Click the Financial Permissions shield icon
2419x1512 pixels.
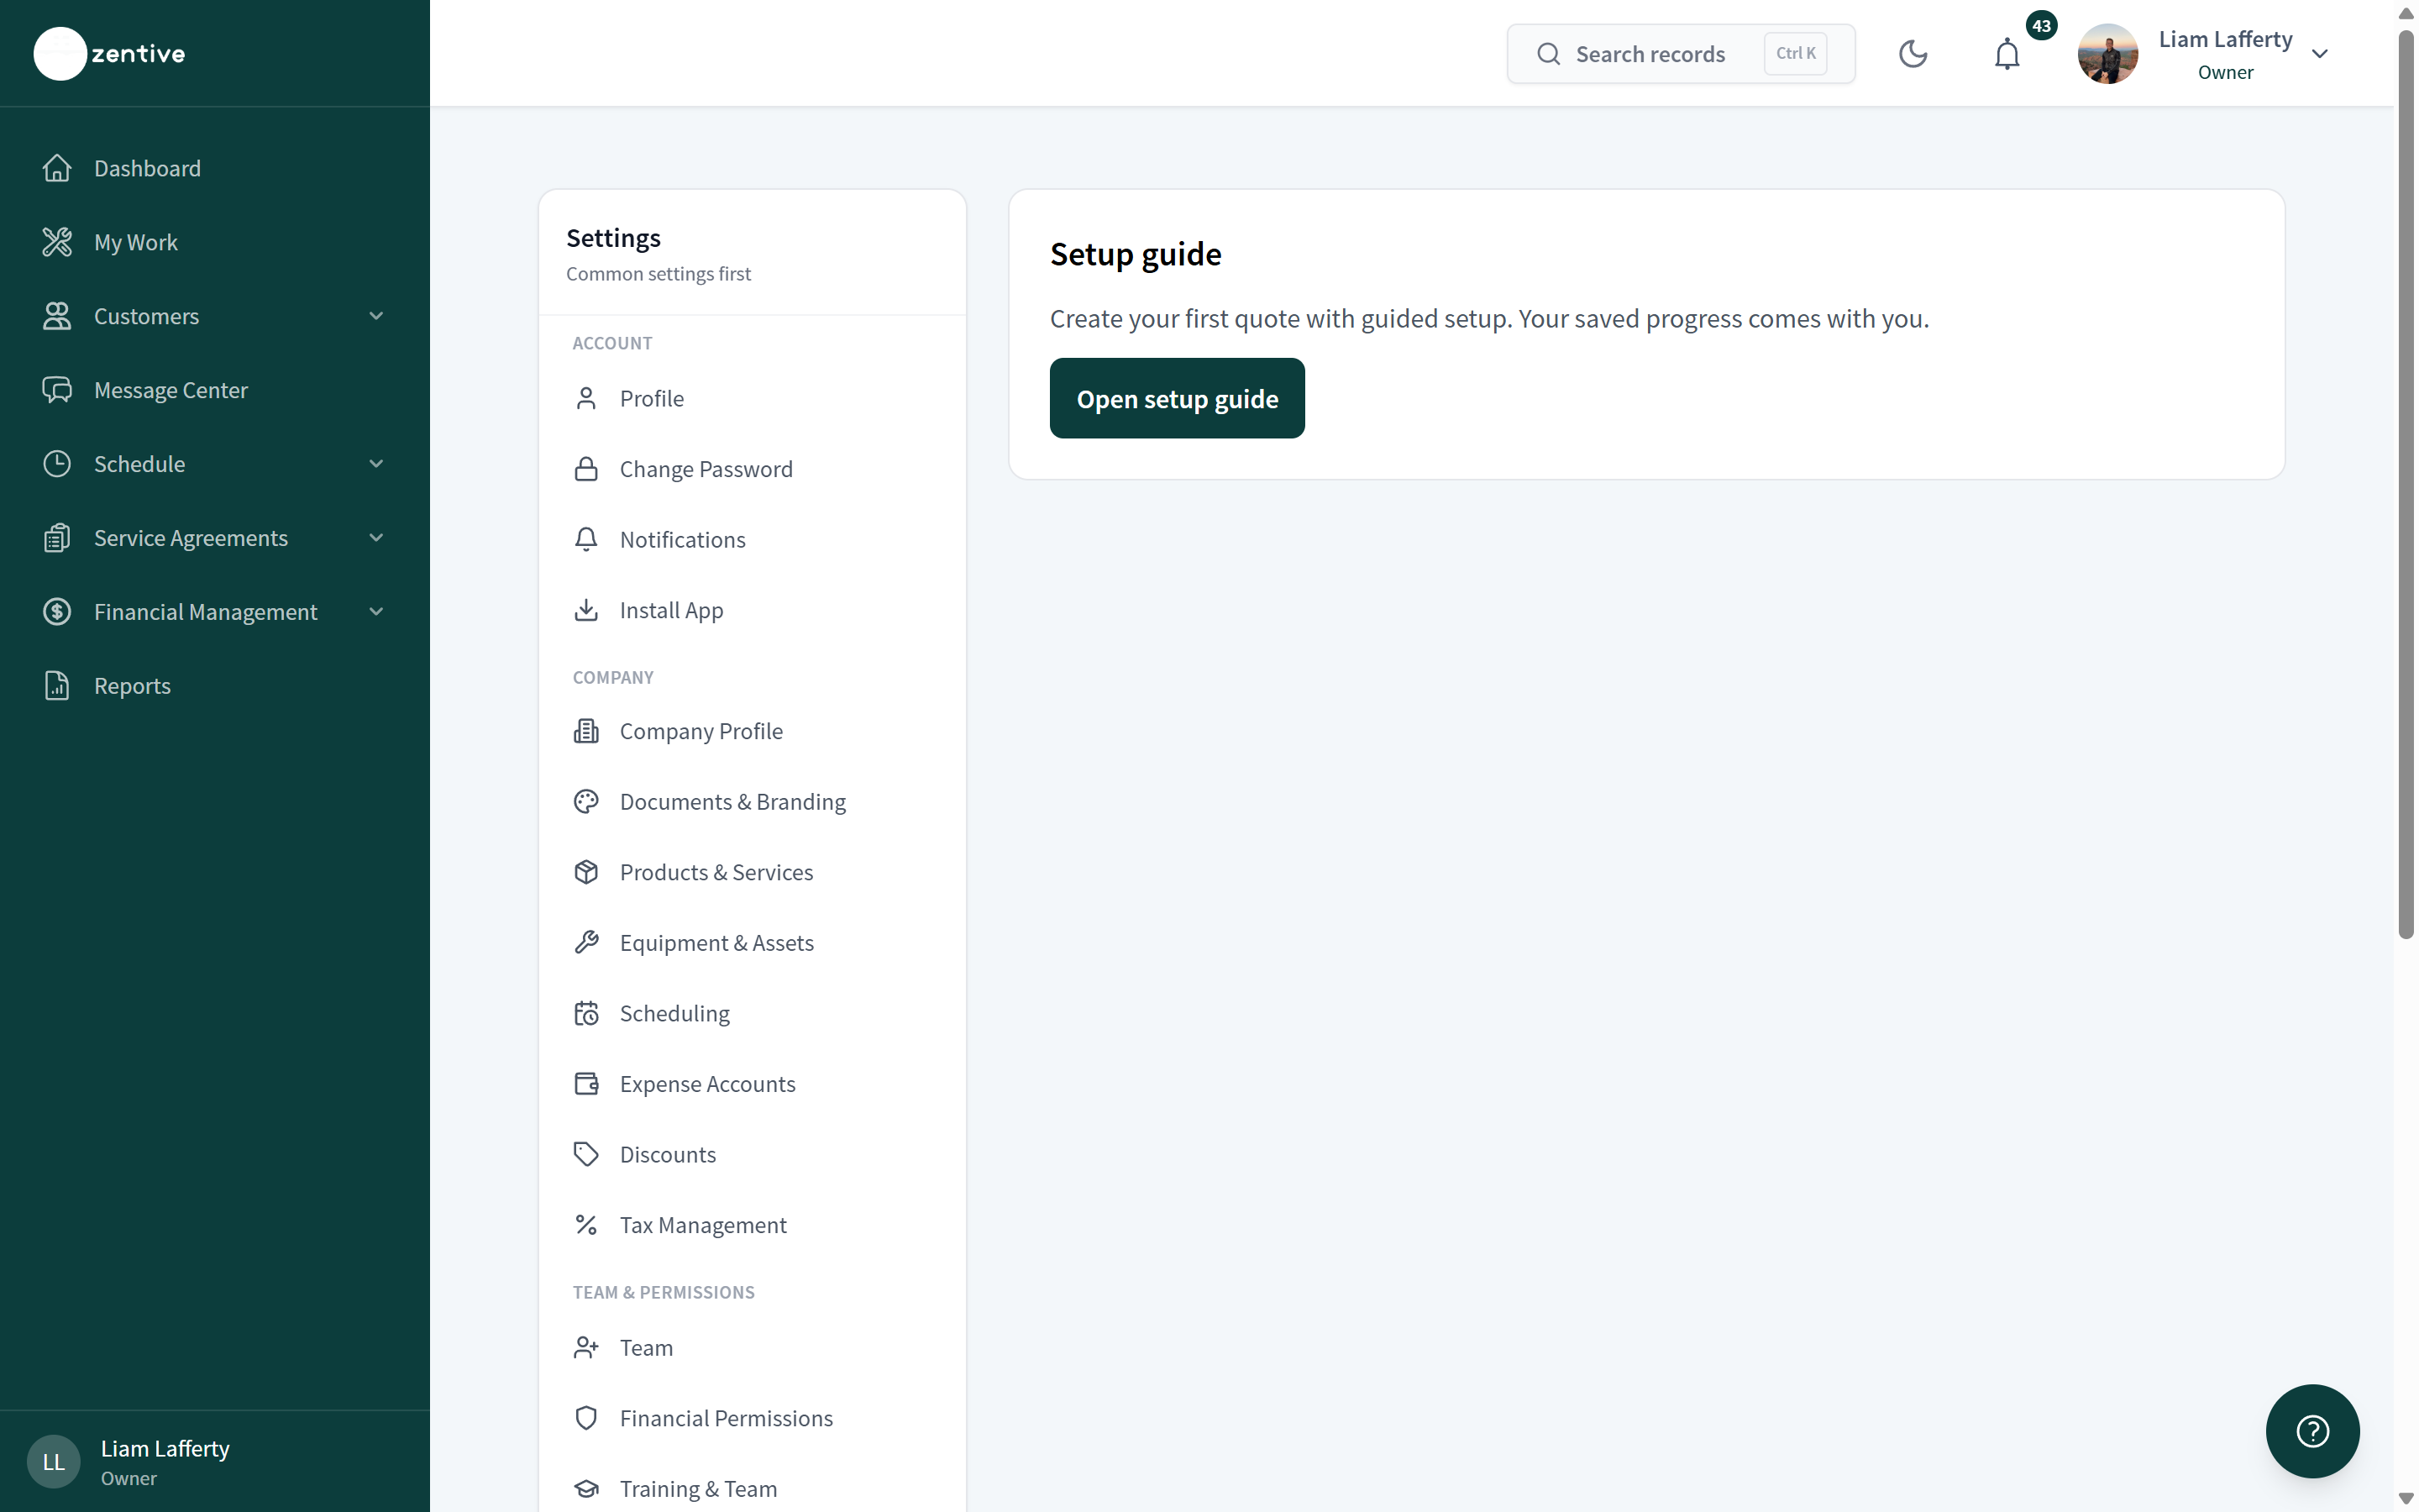pos(587,1418)
